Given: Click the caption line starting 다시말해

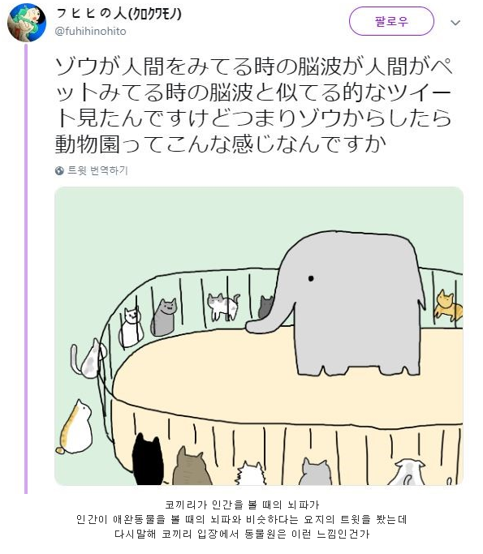Looking at the screenshot, I should (x=242, y=534).
